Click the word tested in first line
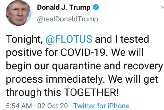This screenshot has width=164, height=110. point(135,39)
